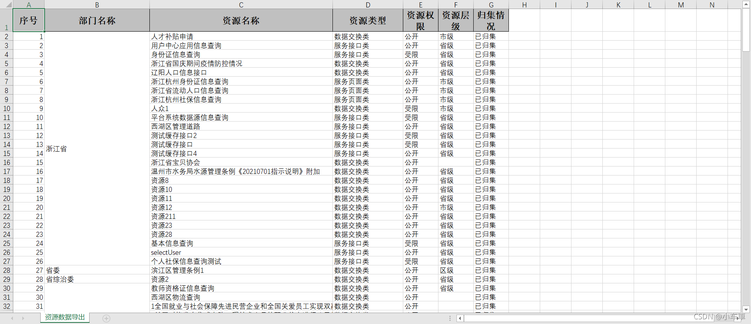Screen dimensions: 751x324
Task: Select column K header
Action: coord(618,4)
